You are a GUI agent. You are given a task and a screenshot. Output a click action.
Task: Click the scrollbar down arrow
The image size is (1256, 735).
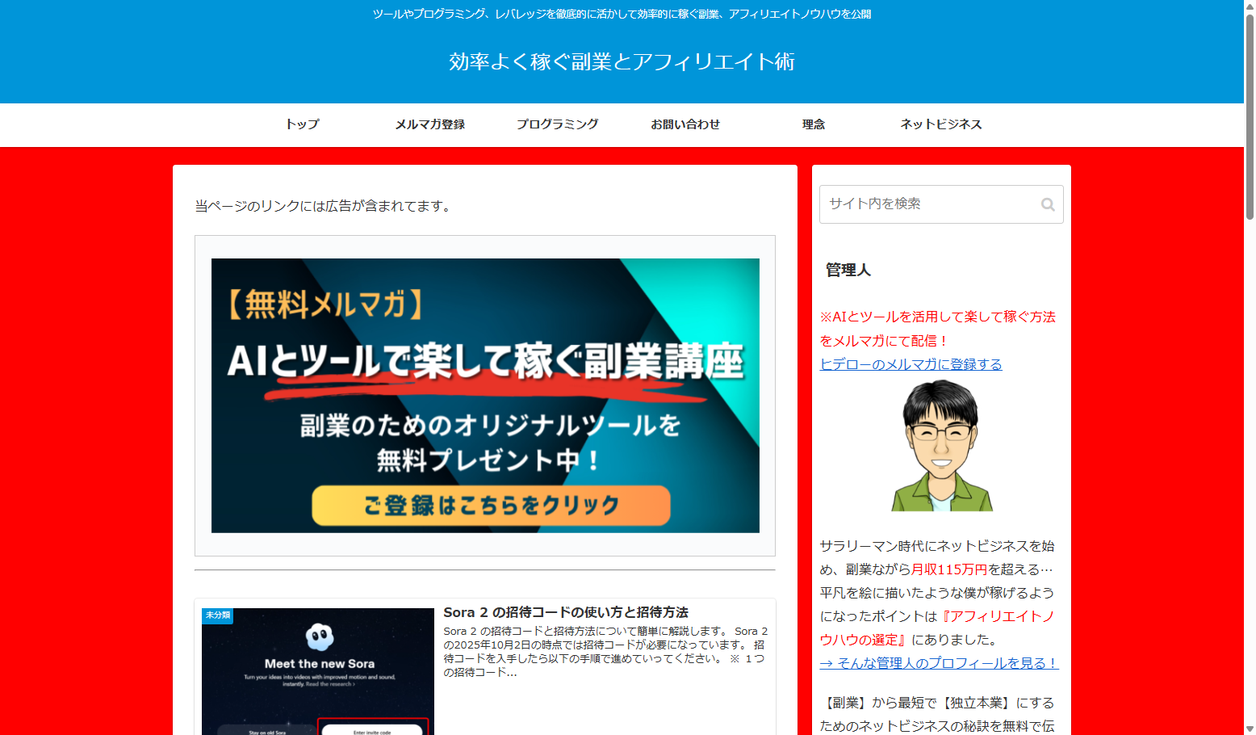1250,729
